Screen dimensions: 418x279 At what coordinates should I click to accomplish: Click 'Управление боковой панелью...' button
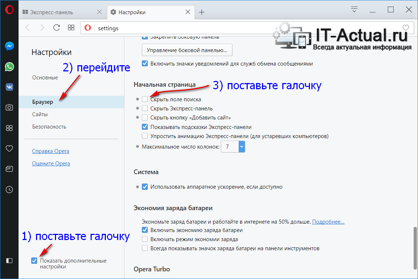187,50
